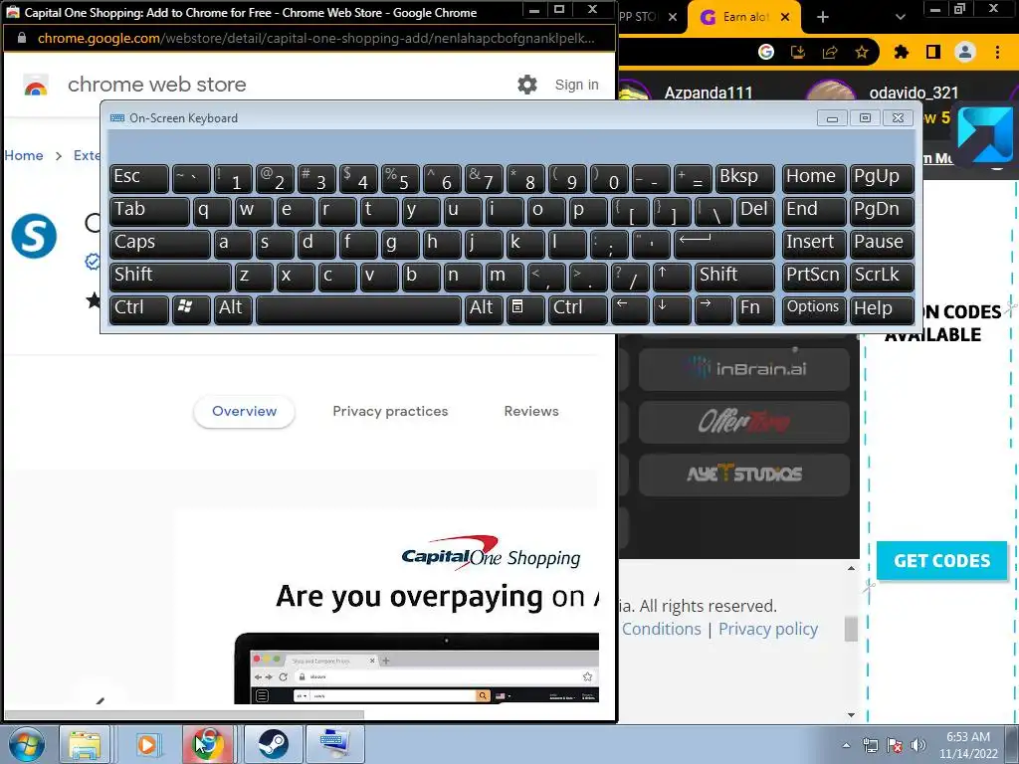Open Conditions link in footer
Screen dimensions: 1019x764
[x=661, y=629]
